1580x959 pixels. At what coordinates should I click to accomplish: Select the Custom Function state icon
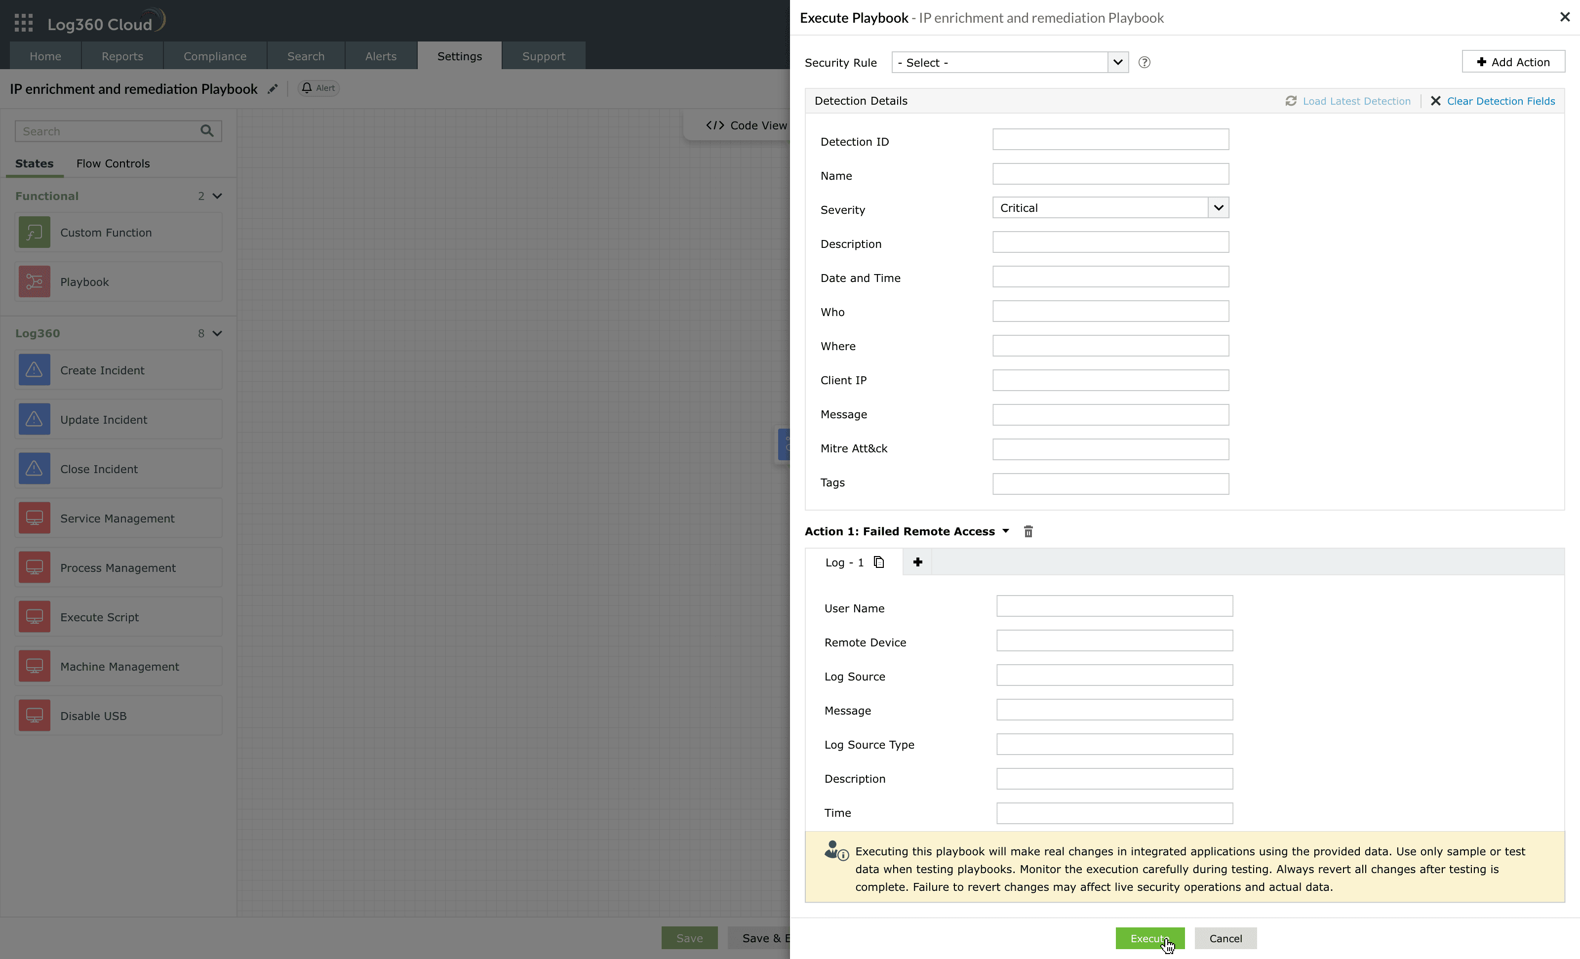[35, 232]
